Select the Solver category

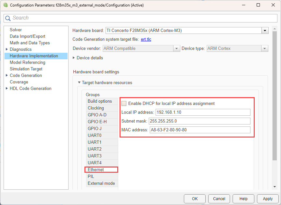tap(16, 30)
